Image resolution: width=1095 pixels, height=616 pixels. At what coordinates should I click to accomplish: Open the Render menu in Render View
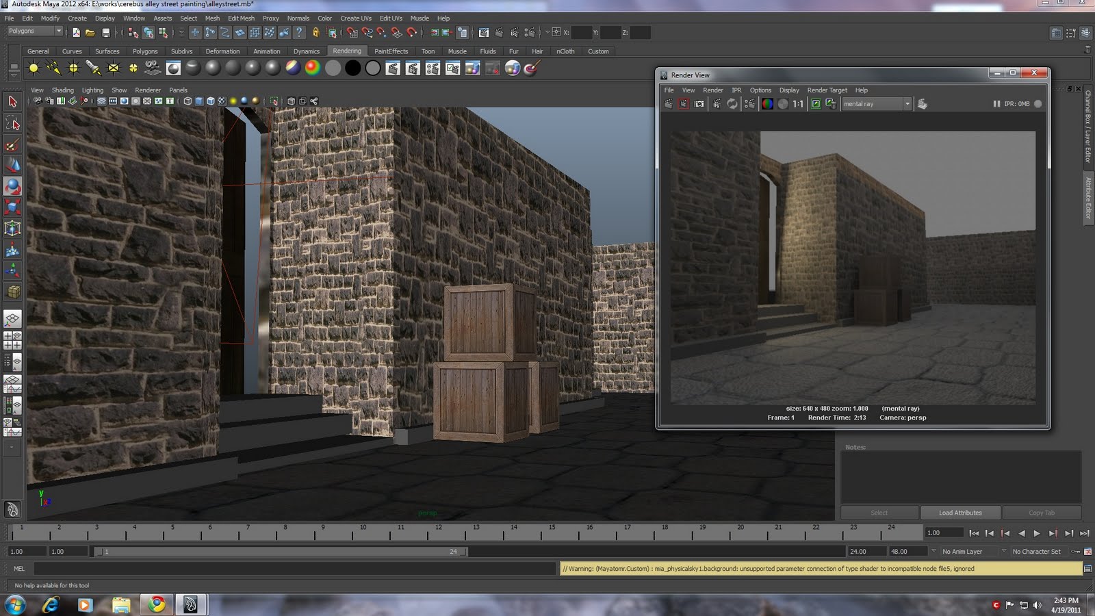pos(713,90)
